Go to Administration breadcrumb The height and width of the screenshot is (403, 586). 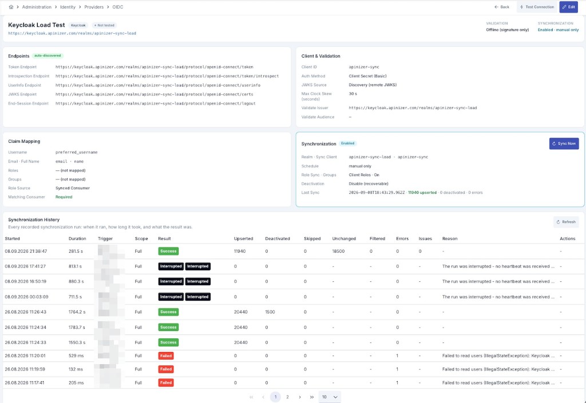click(x=37, y=7)
